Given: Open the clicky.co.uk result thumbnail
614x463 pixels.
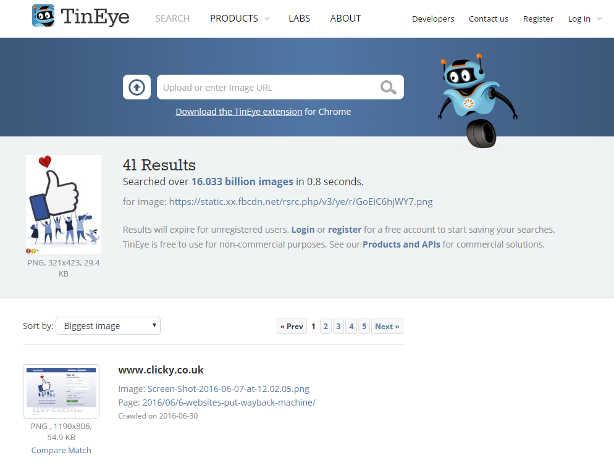Looking at the screenshot, I should point(61,391).
